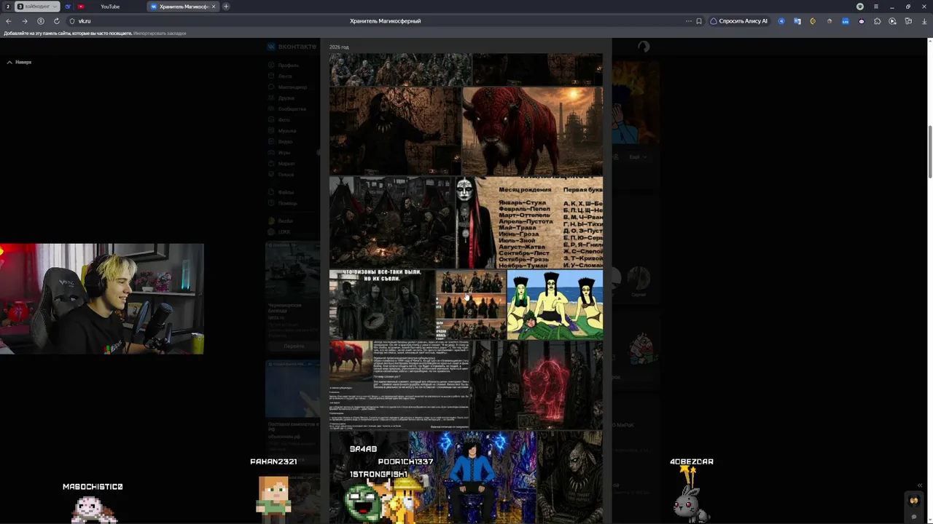The image size is (933, 524).
Task: Close the Хранитель Магикосферный tab
Action: click(x=214, y=7)
